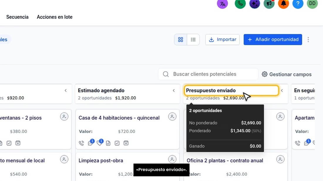Click Estimado agendado's 2 oportunidades count

coord(95,98)
